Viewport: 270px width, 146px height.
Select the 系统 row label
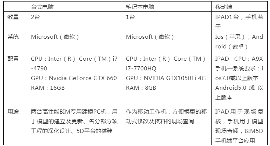pyautogui.click(x=13, y=36)
